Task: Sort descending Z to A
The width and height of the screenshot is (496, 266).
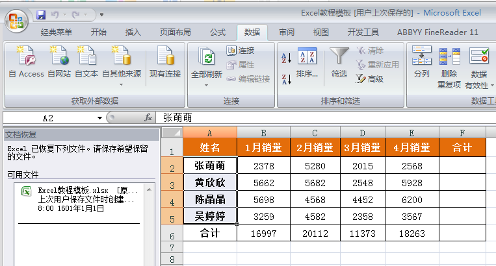Action: coord(286,79)
